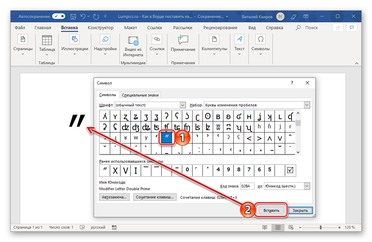Image resolution: width=372 pixels, height=242 pixels.
Task: Click the Redo arrow icon
Action: [x=96, y=16]
